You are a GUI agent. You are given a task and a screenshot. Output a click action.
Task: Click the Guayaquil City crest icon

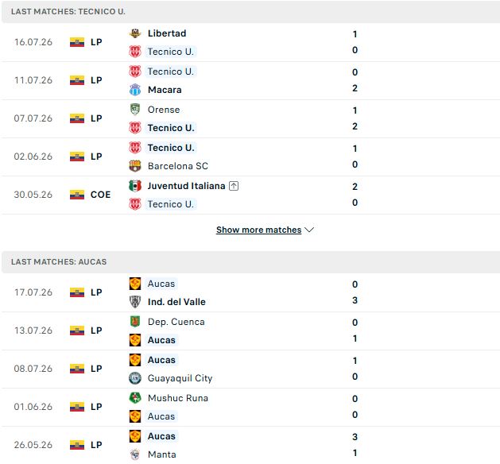[x=135, y=378]
